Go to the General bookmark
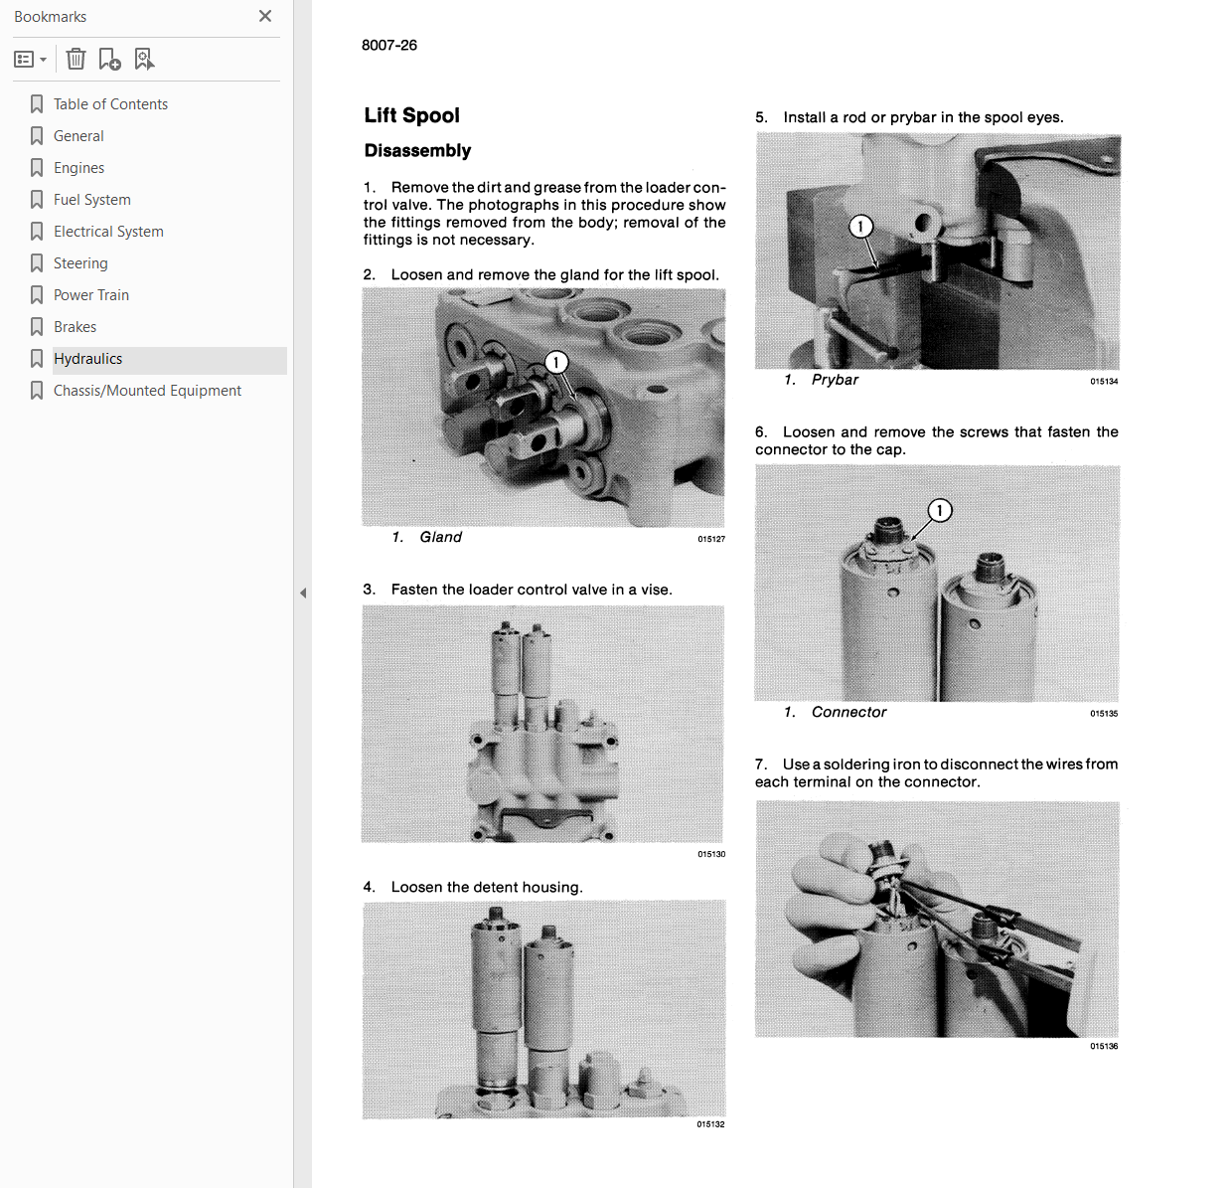The height and width of the screenshot is (1188, 1231). point(78,136)
